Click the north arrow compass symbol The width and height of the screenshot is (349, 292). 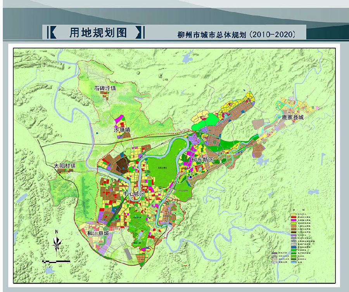(57, 243)
